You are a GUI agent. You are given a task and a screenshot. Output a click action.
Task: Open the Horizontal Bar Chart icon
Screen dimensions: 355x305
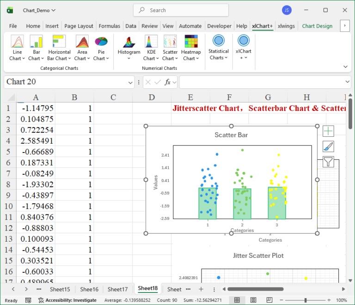[x=59, y=41]
